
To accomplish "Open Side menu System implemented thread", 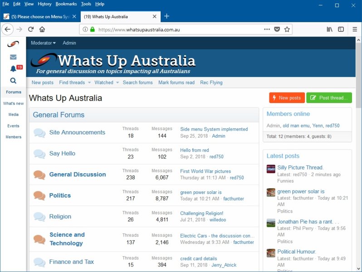I will click(214, 129).
